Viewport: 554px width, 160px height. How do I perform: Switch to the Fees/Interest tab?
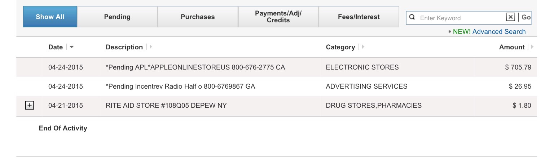359,17
